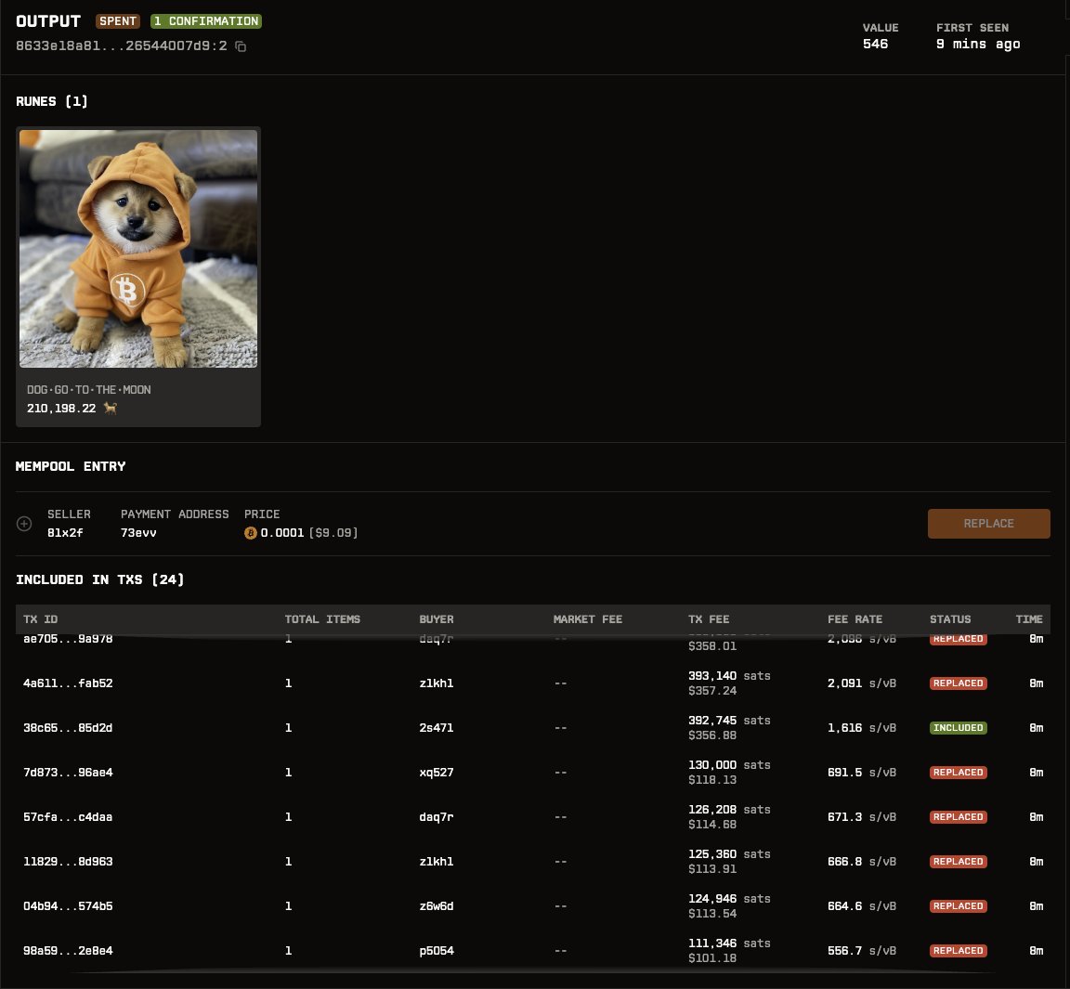Expand the mempool entry with plus icon
Screen dimensions: 1070x989
[24, 524]
